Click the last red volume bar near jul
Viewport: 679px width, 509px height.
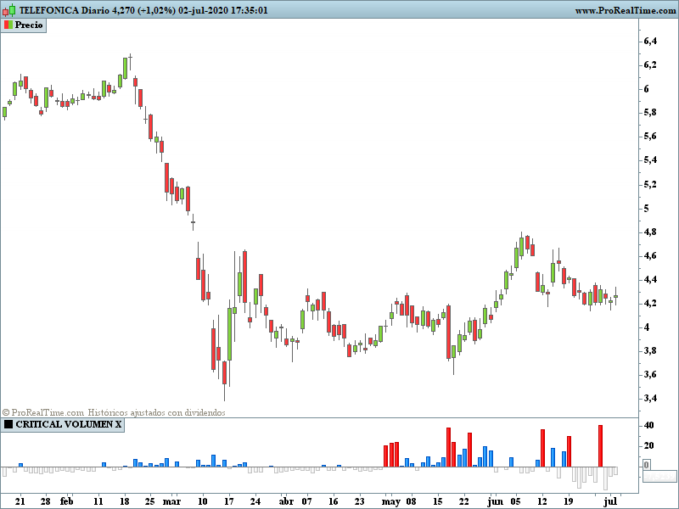click(600, 446)
